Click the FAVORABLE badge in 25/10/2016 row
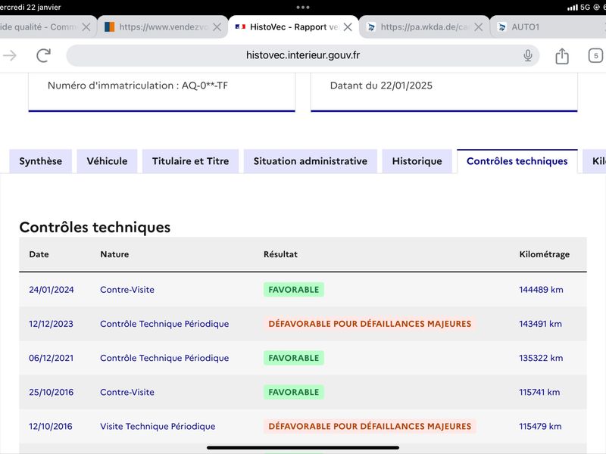This screenshot has height=454, width=606. coord(294,392)
